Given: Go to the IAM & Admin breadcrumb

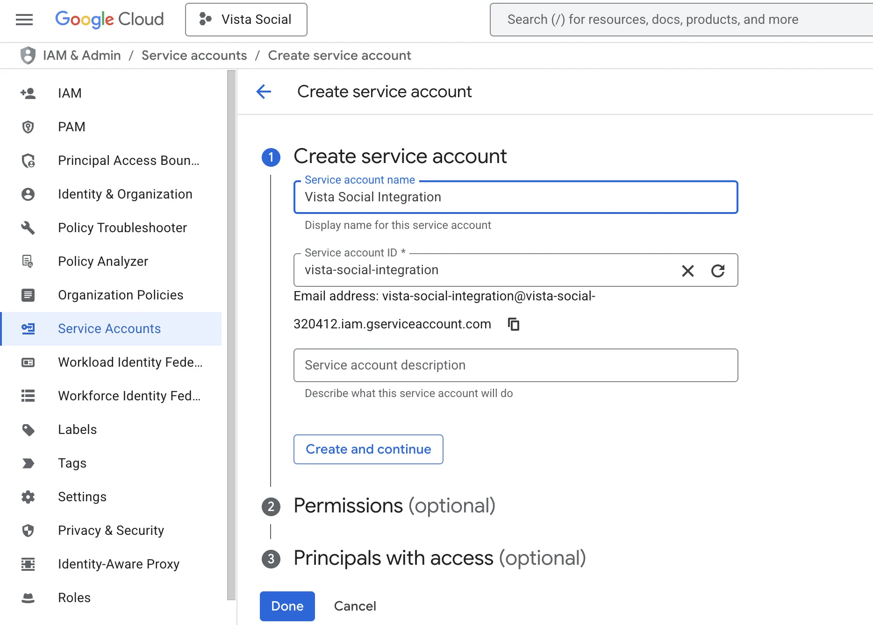Looking at the screenshot, I should [x=82, y=56].
